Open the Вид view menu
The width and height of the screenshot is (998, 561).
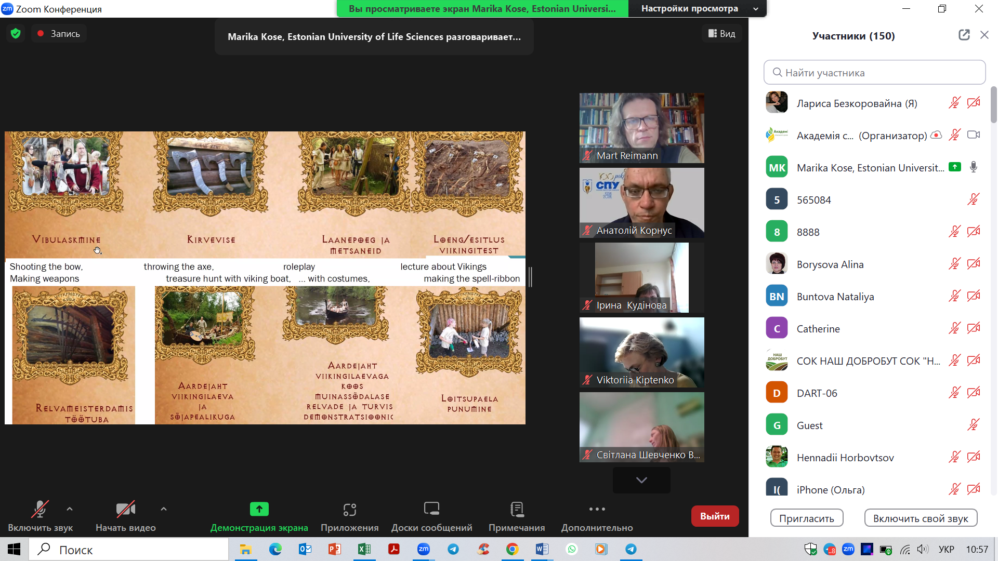[x=722, y=34]
